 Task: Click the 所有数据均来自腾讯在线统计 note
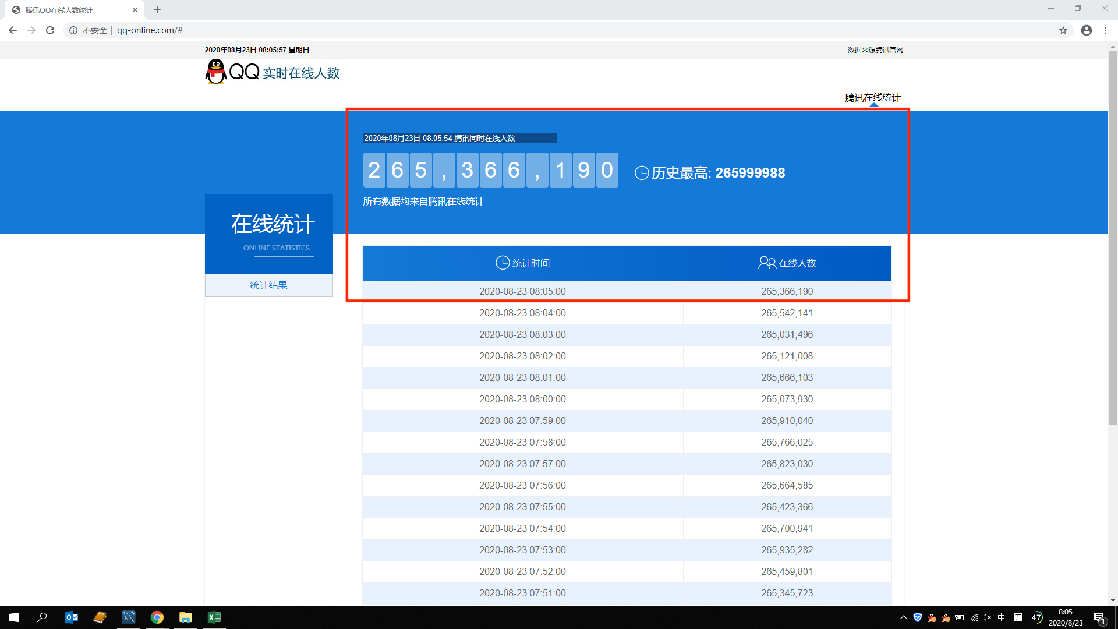[x=423, y=202]
